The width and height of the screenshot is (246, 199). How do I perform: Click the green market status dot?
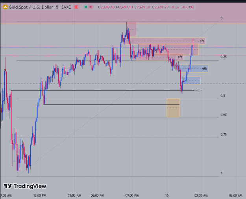point(86,7)
